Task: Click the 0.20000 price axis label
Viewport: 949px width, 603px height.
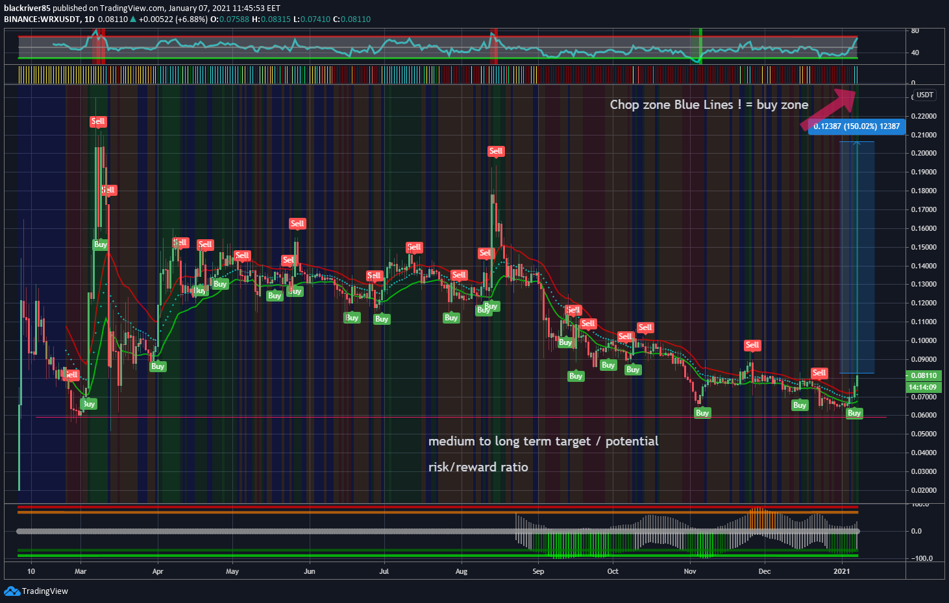Action: tap(924, 153)
